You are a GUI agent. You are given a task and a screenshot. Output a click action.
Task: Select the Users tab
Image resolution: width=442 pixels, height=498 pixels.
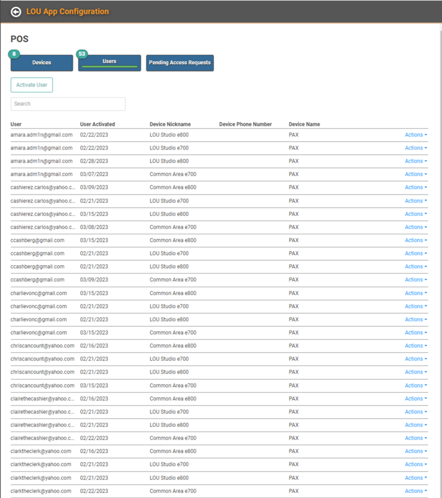point(109,61)
